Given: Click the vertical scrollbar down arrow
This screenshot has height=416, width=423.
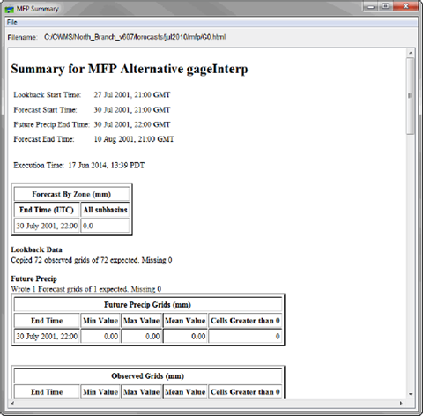Looking at the screenshot, I should click(x=411, y=394).
